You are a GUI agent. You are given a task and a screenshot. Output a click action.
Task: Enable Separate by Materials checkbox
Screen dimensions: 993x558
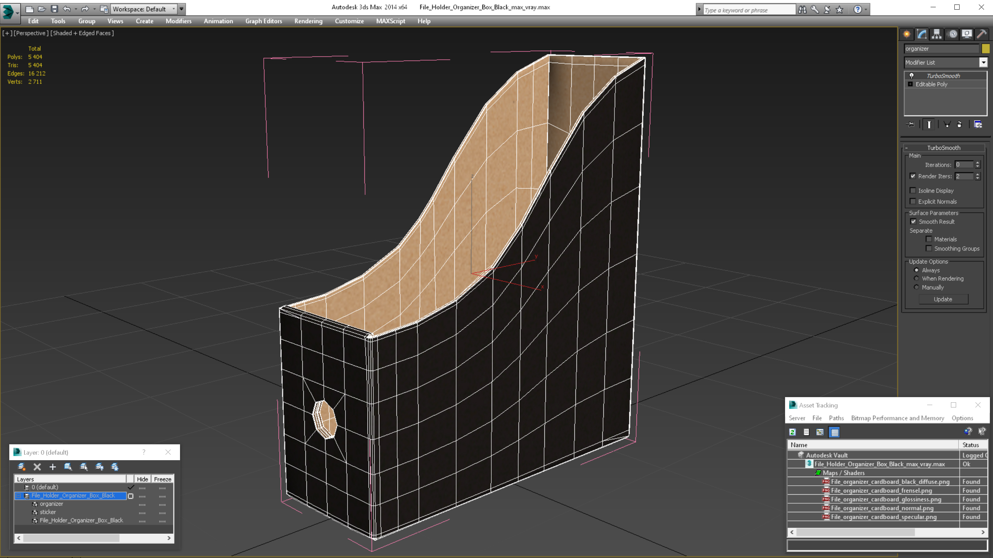(x=929, y=239)
